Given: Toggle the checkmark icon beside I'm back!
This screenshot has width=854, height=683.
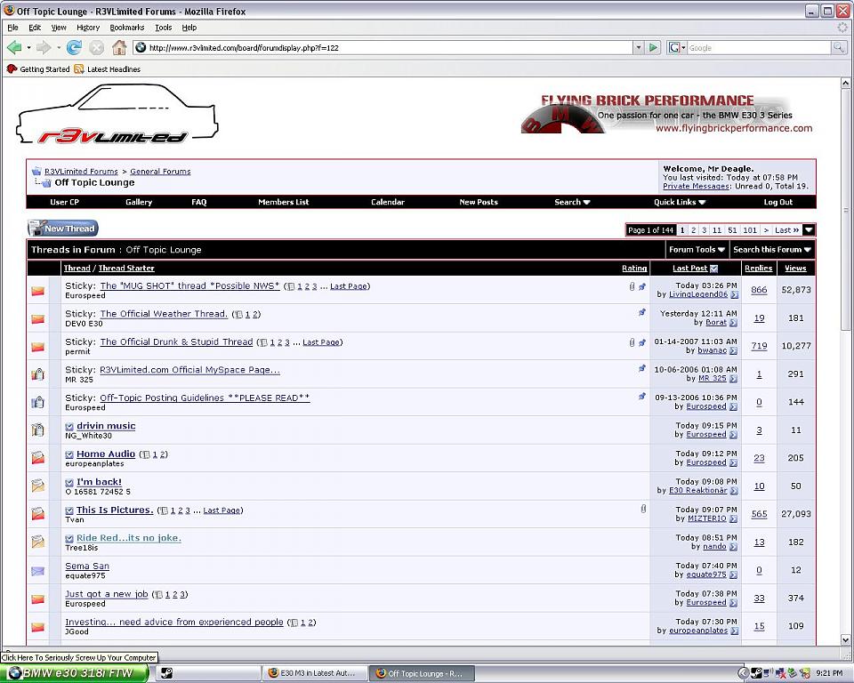Looking at the screenshot, I should (x=69, y=483).
